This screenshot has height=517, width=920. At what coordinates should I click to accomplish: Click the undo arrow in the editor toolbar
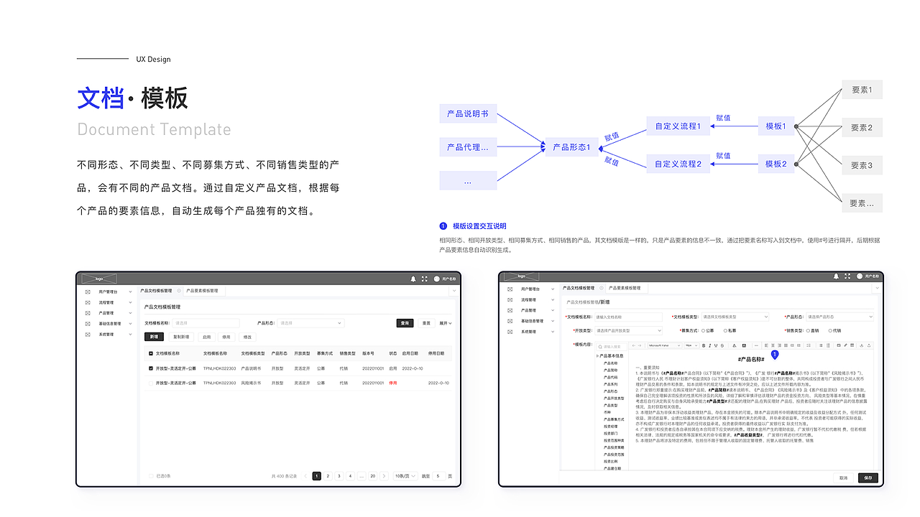pos(633,345)
